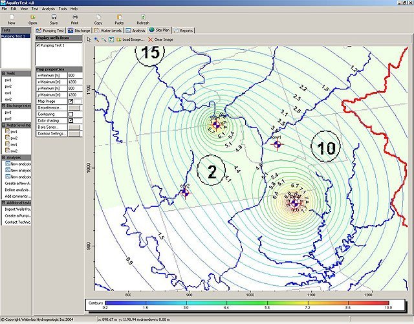Click Create a New Analysis link
This screenshot has height=324, width=414.
pyautogui.click(x=17, y=183)
